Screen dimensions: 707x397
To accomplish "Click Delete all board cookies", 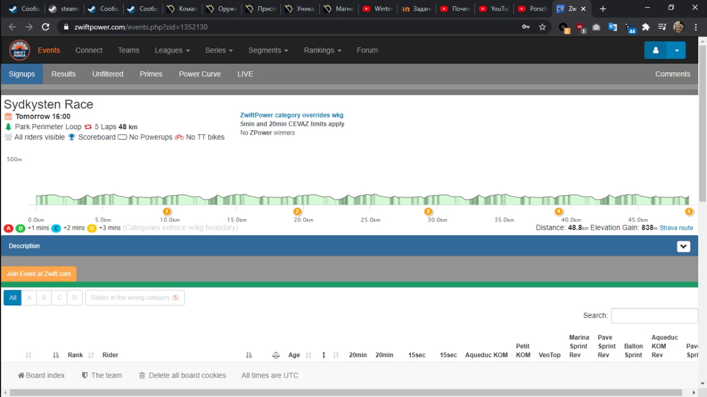I will tap(182, 375).
